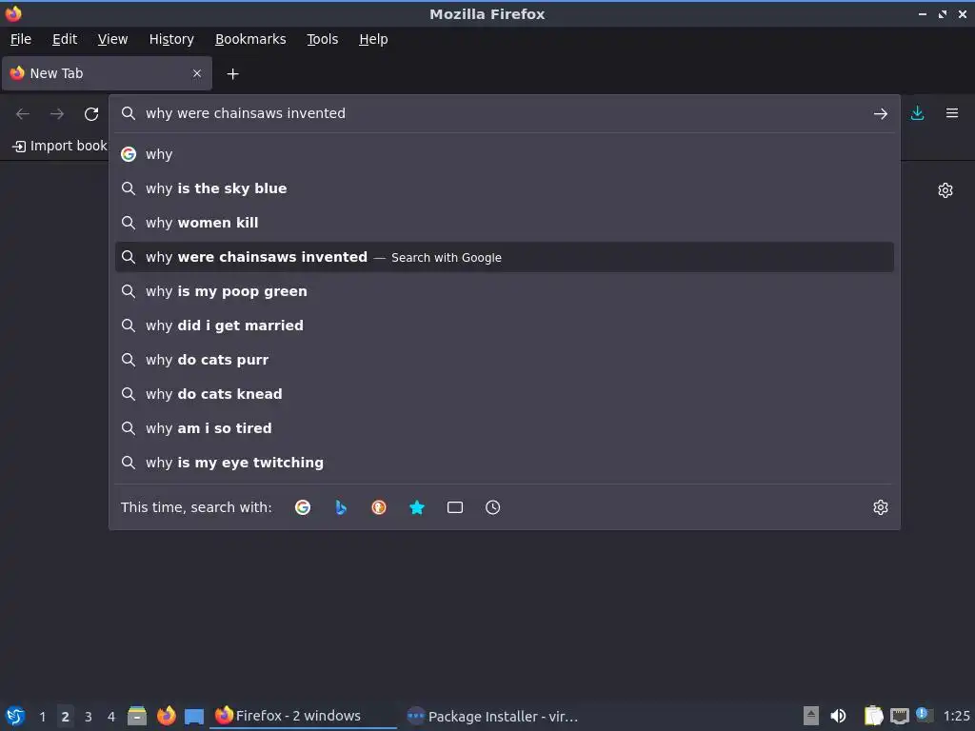Image resolution: width=975 pixels, height=731 pixels.
Task: Choose suggestion 'why is my eye twitching'
Action: point(505,462)
